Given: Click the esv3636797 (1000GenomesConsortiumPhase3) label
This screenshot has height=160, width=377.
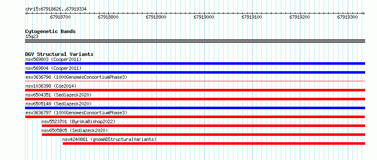Looking at the screenshot, I should click(x=76, y=113).
